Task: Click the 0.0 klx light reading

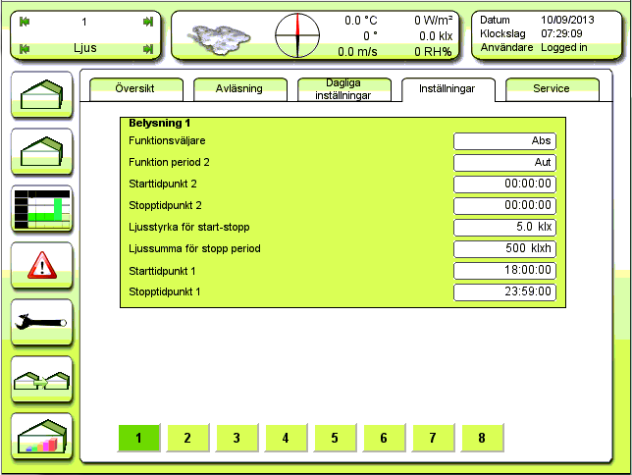Action: 436,36
